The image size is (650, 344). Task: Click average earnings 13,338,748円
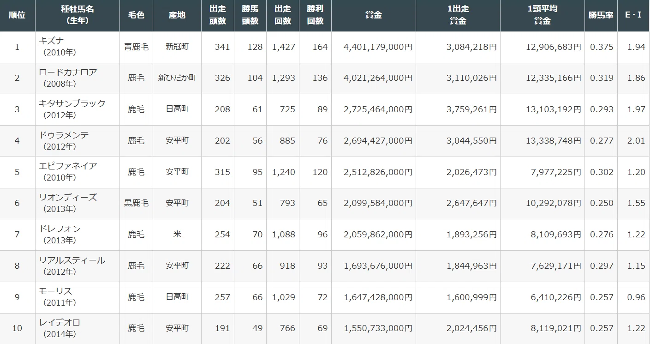[x=554, y=141]
